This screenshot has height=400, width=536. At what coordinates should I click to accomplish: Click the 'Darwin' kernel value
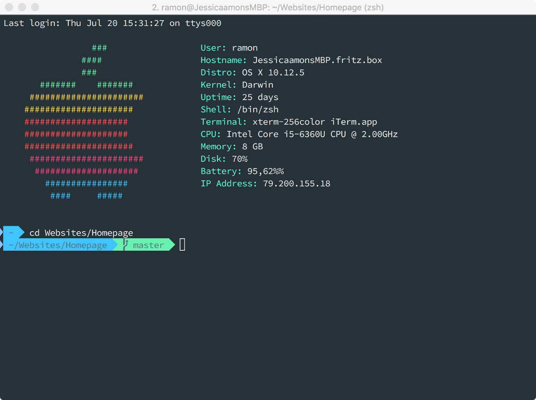258,85
